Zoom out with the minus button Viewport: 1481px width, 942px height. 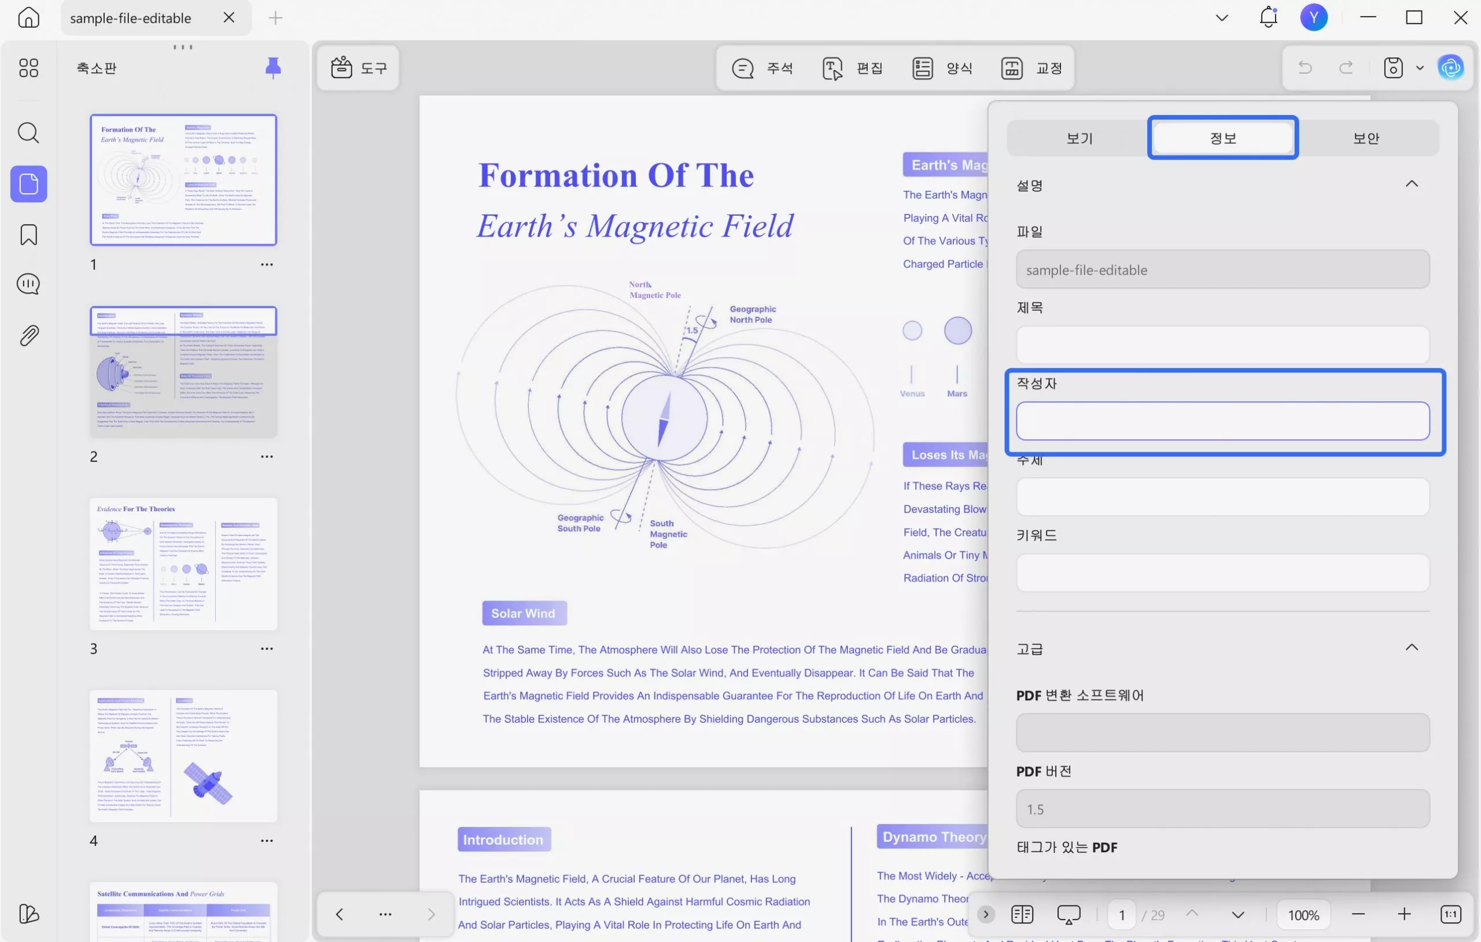pyautogui.click(x=1358, y=914)
